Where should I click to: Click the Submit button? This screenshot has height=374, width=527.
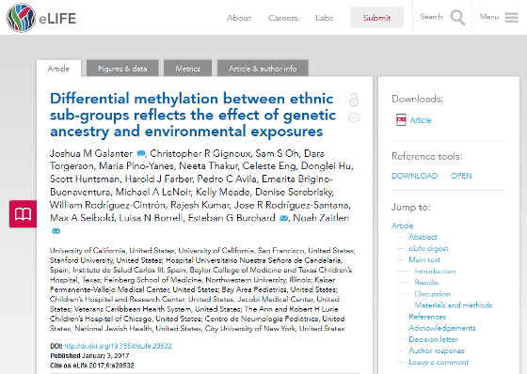tap(376, 18)
